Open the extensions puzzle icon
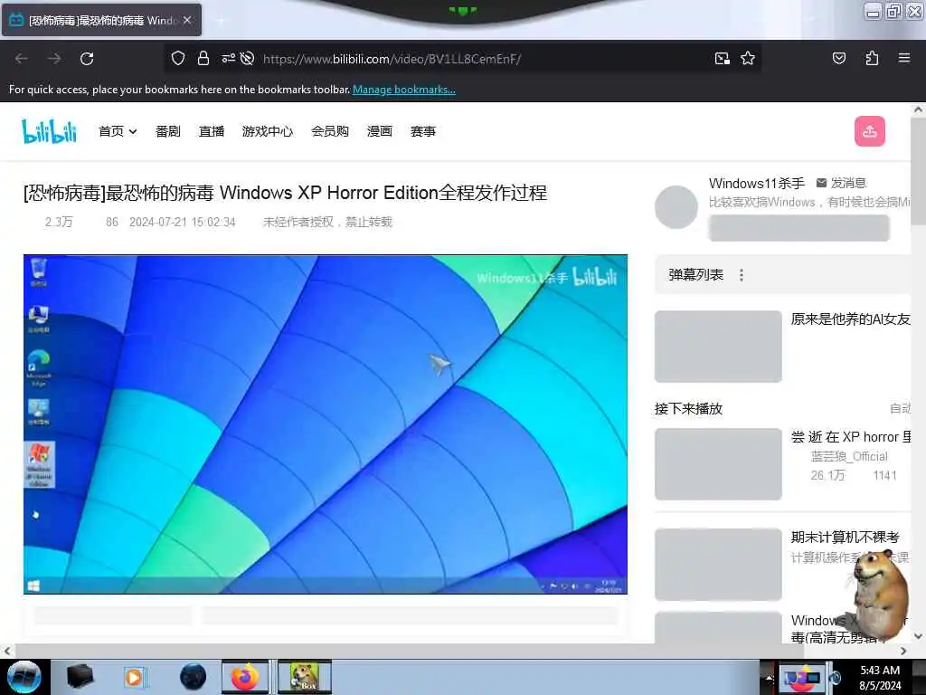Image resolution: width=926 pixels, height=695 pixels. point(872,58)
